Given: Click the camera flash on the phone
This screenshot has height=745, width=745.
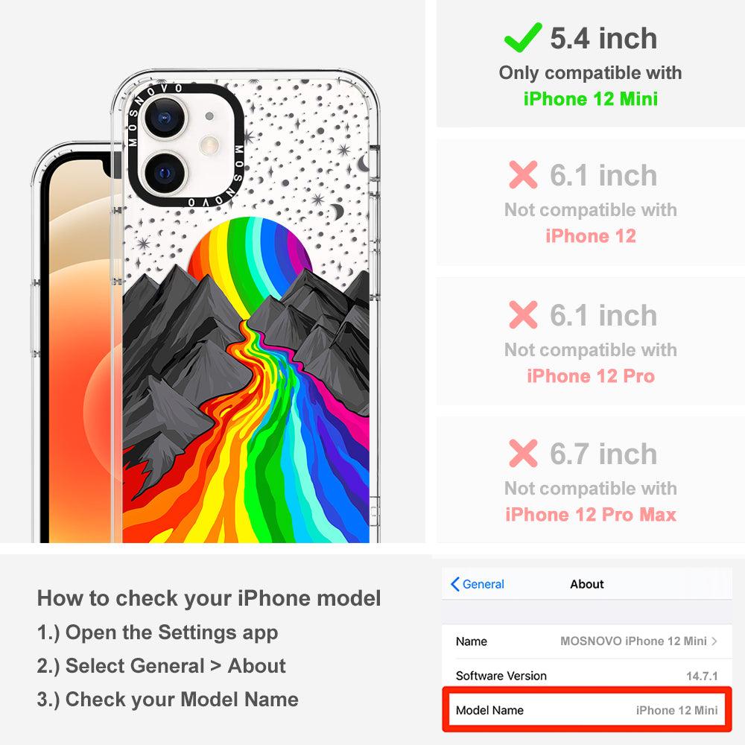Looking at the screenshot, I should click(209, 145).
